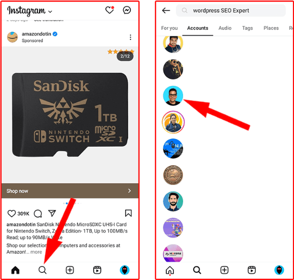Screen dimensions: 294x280
Task: Open the account with cyan background avatar
Action: pyautogui.click(x=173, y=96)
